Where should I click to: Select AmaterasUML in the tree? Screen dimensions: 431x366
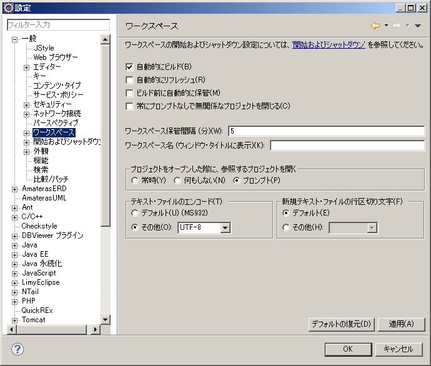[44, 198]
